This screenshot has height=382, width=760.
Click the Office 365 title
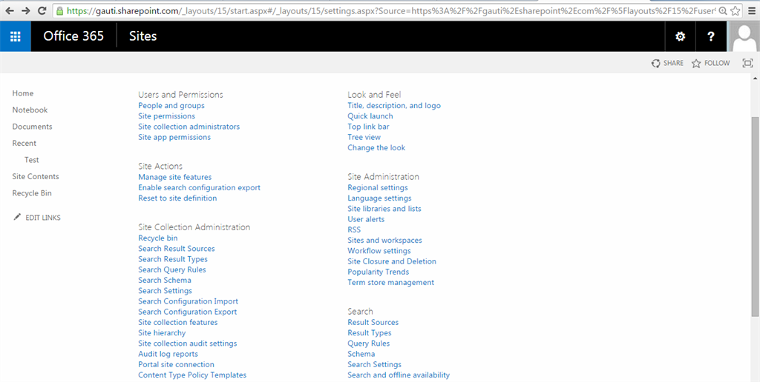(73, 36)
